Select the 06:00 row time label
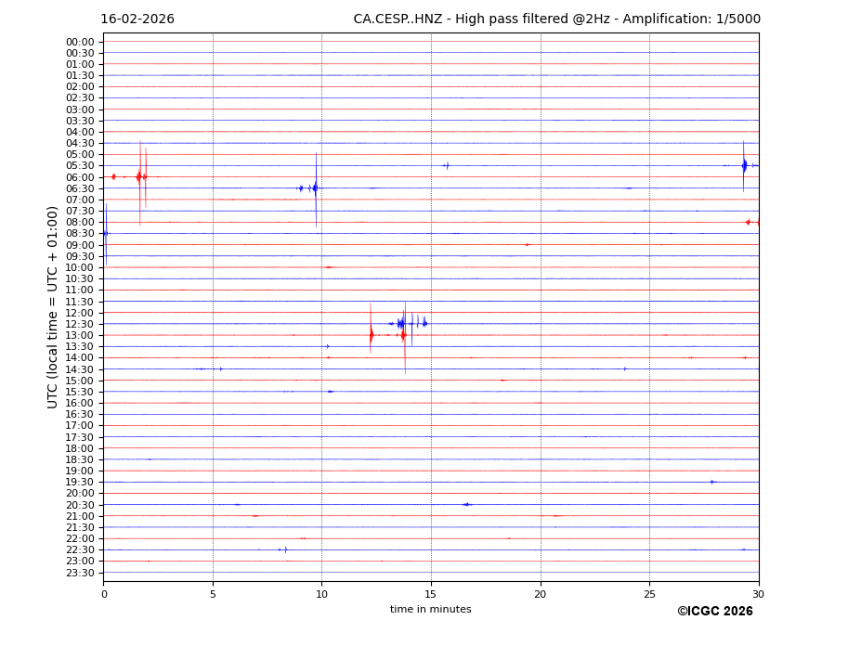The width and height of the screenshot is (861, 646). pos(79,177)
